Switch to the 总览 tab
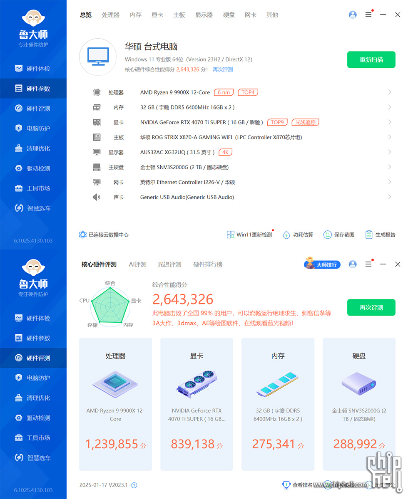This screenshot has width=408, height=499. 86,15
